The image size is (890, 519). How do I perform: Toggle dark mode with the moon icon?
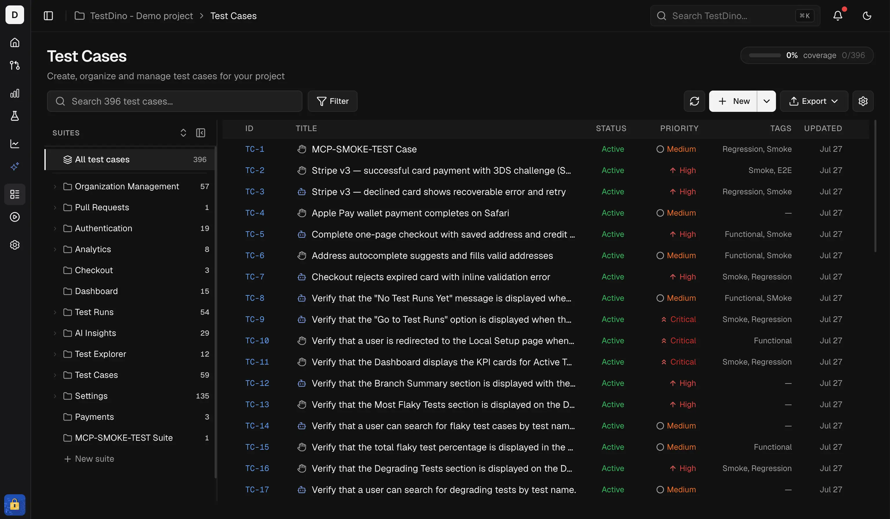pyautogui.click(x=867, y=16)
